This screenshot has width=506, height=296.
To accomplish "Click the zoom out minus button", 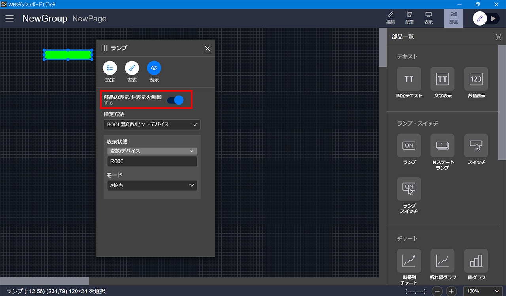I will 437,291.
